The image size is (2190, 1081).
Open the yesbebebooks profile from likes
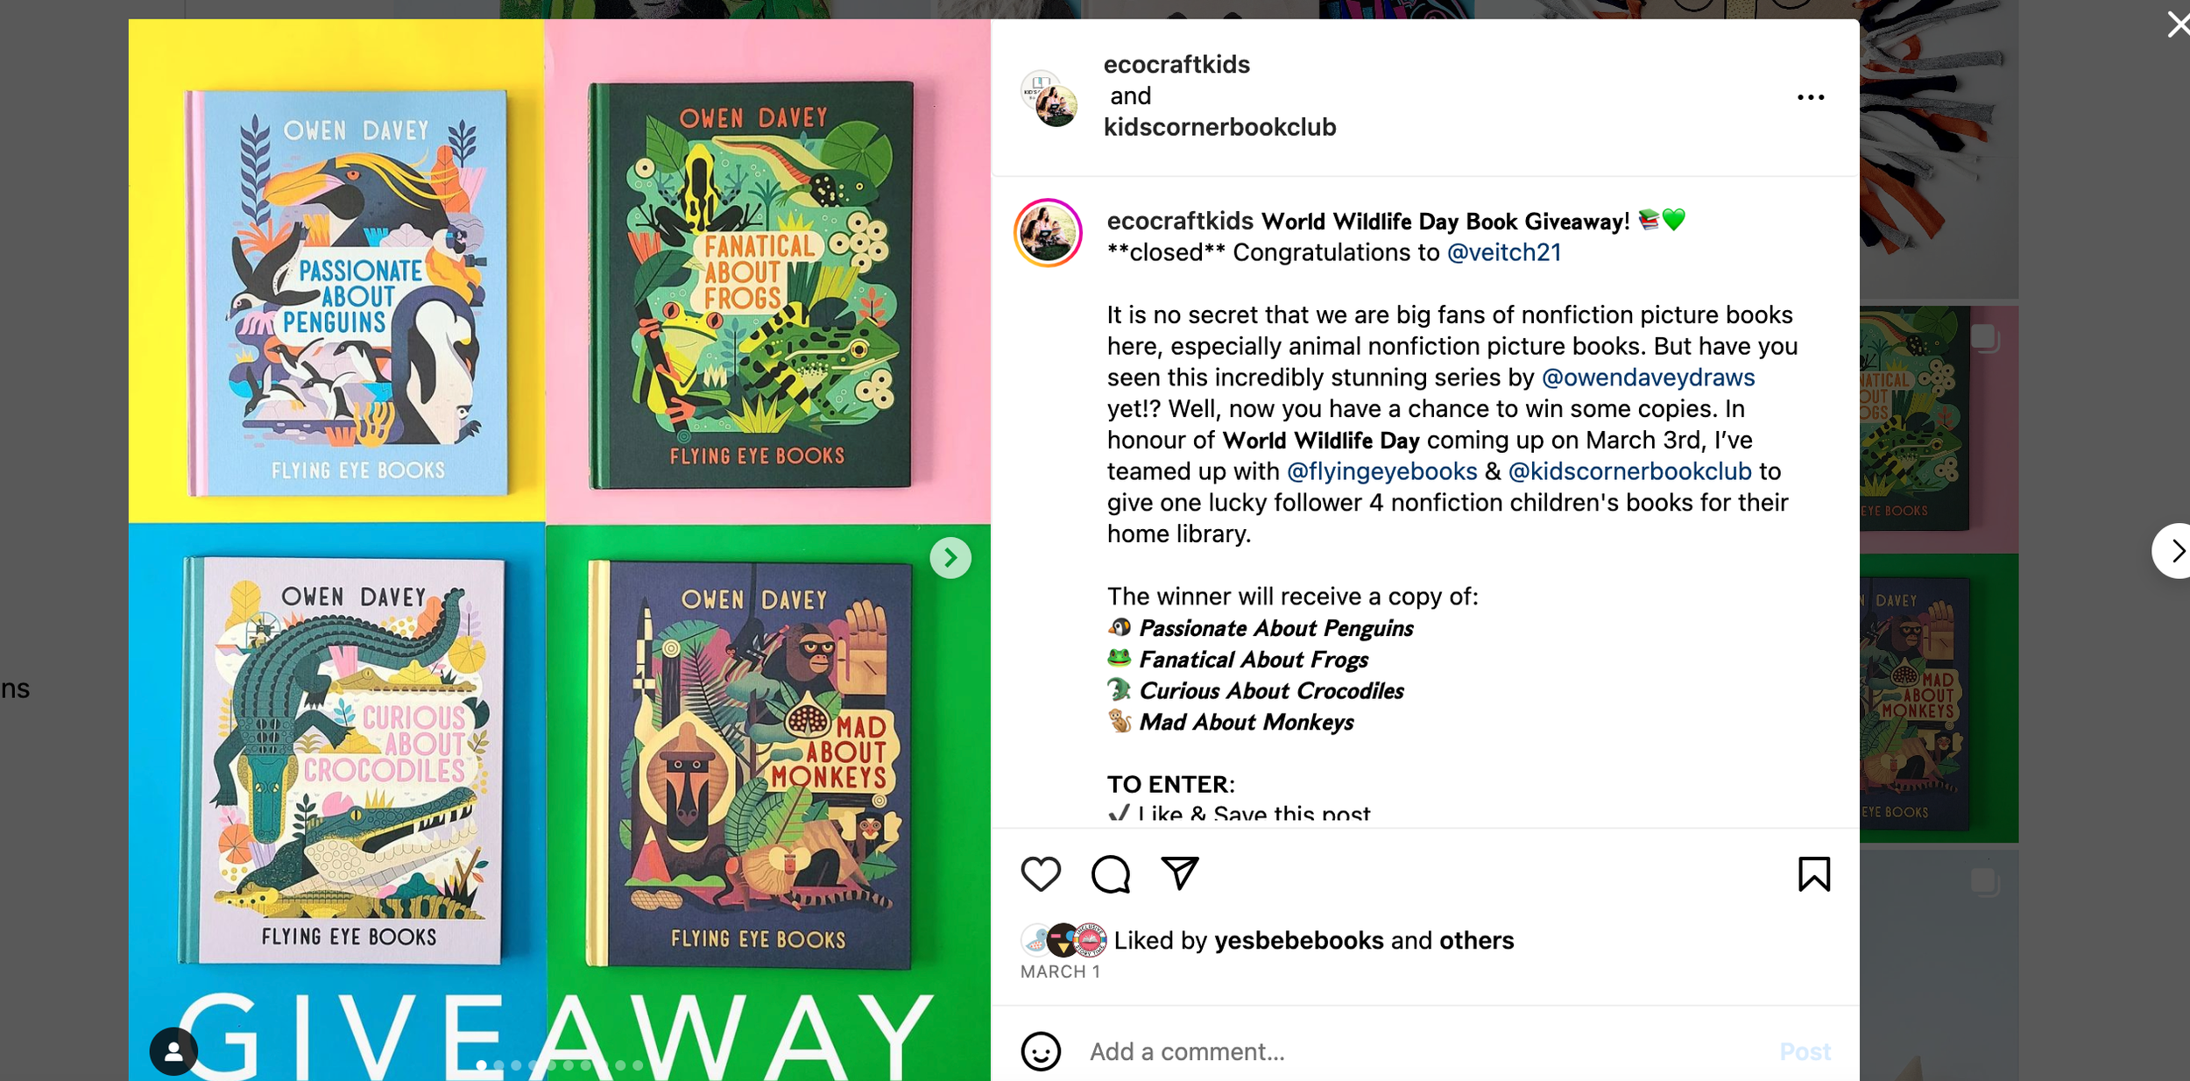[1298, 940]
